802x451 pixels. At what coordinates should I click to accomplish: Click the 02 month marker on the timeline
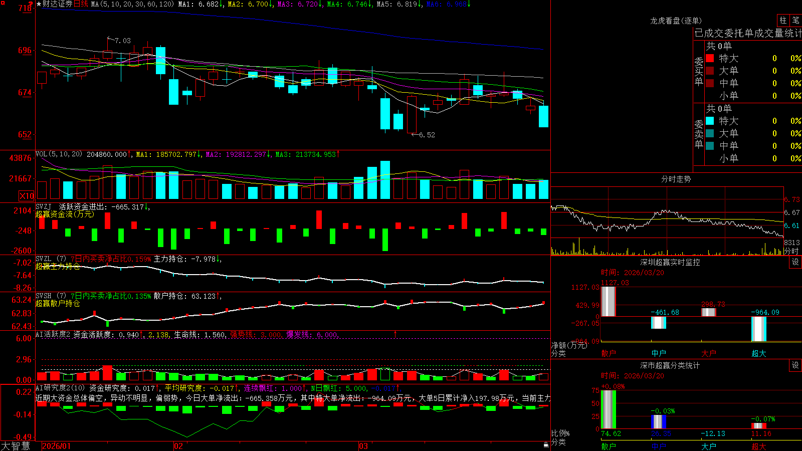click(x=178, y=446)
